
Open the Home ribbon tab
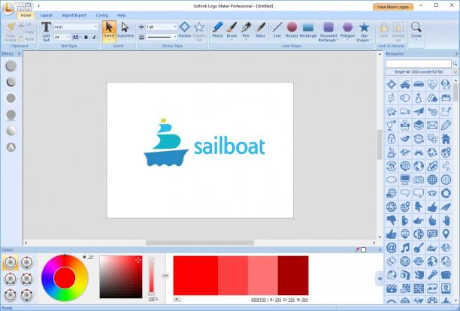(26, 15)
